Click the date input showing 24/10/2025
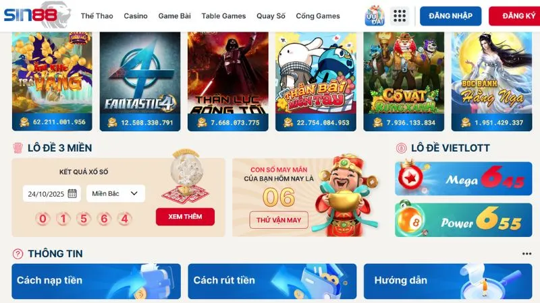Image resolution: width=540 pixels, height=303 pixels. [x=52, y=193]
